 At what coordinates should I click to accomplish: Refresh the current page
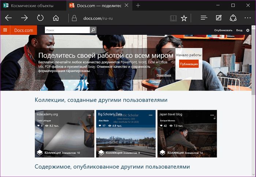pos(40,18)
